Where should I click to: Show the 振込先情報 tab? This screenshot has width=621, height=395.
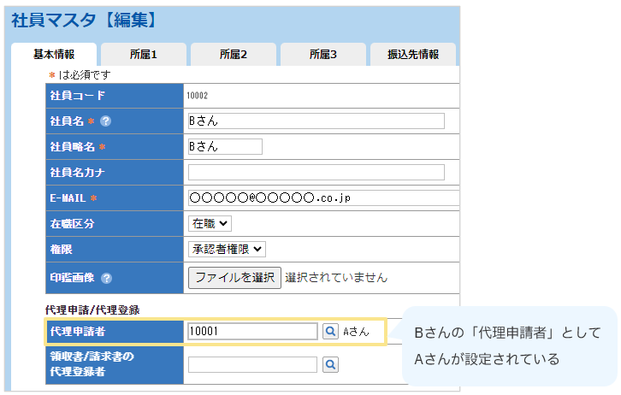(413, 55)
